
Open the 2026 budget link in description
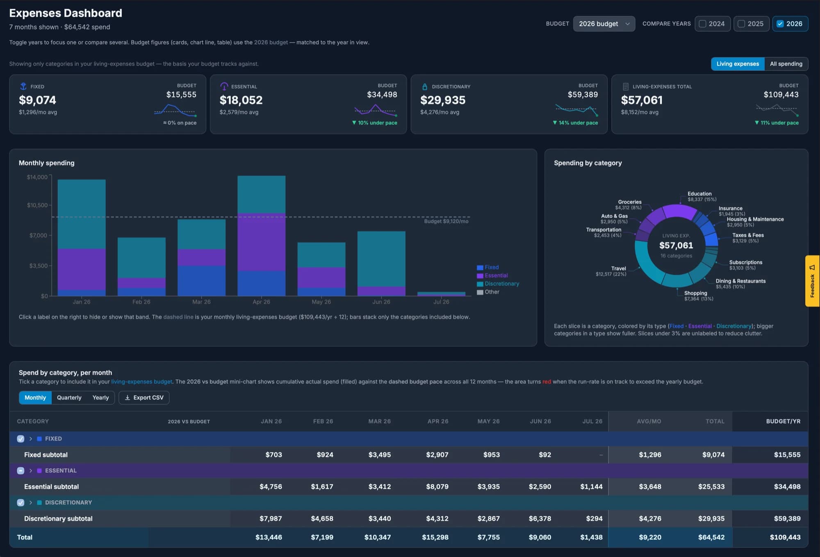pos(271,43)
